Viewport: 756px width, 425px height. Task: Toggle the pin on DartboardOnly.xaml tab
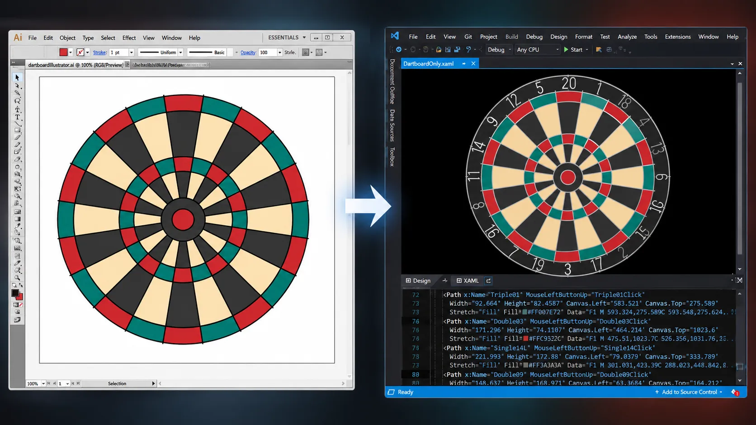tap(464, 64)
